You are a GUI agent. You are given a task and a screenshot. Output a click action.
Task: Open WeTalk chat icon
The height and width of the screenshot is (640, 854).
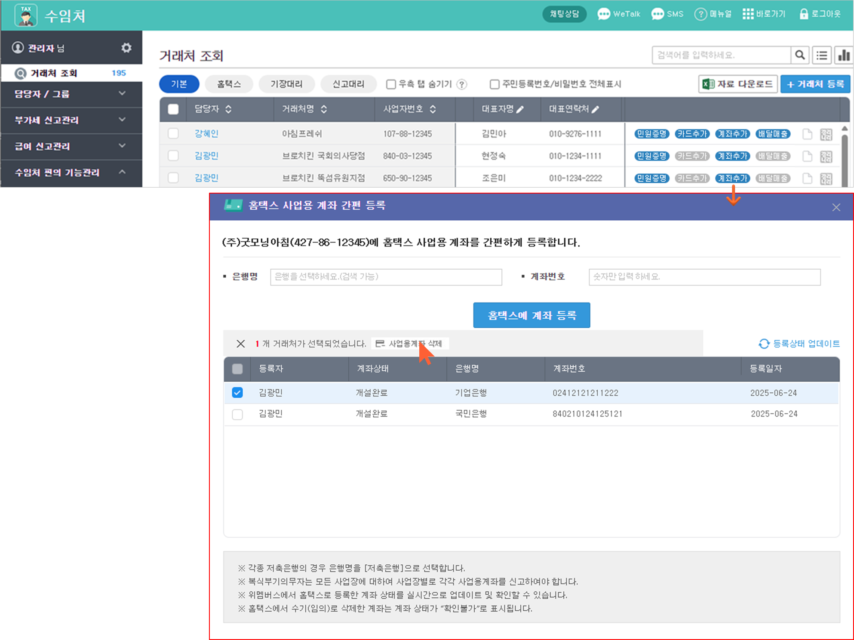click(603, 14)
